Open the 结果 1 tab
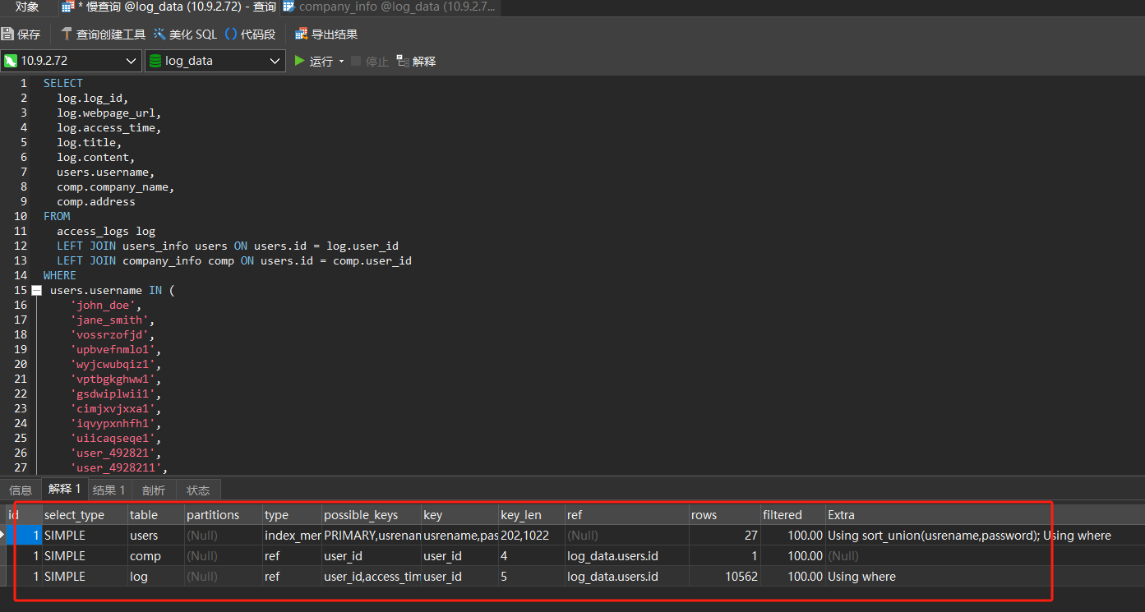The width and height of the screenshot is (1145, 612). [x=109, y=490]
